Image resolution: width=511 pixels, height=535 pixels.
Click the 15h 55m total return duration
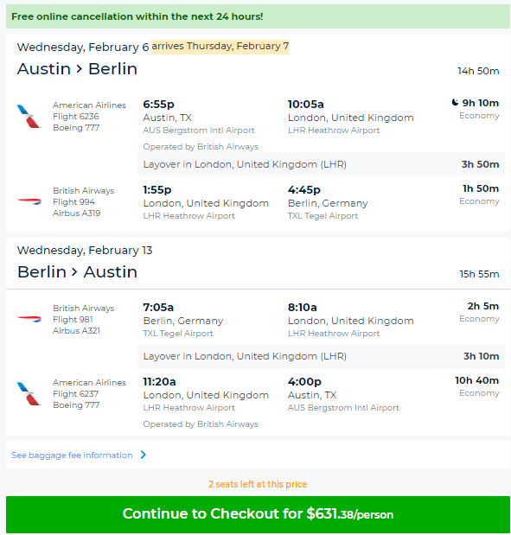click(x=479, y=274)
